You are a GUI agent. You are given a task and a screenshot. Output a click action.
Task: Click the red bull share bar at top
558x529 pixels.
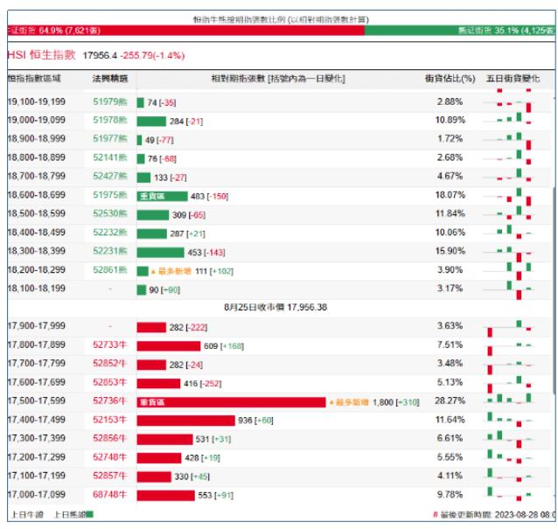click(x=184, y=31)
